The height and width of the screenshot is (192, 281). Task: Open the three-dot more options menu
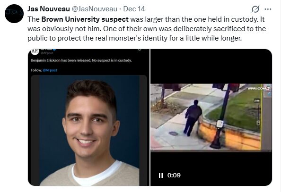click(x=268, y=9)
